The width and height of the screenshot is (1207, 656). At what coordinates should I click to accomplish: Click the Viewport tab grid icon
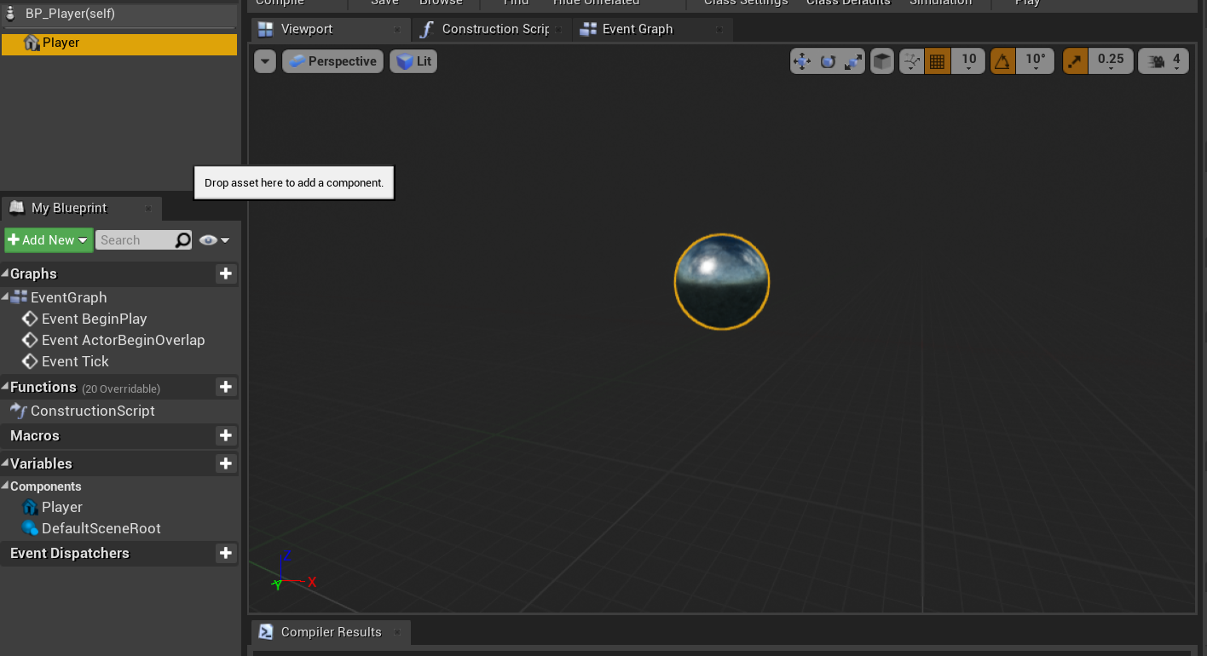[x=266, y=29]
